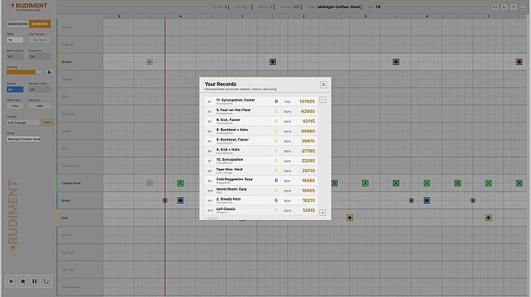Open the '8. Backbeat + Hats' record row
Image resolution: width=531 pixels, height=297 pixels.
pyautogui.click(x=261, y=131)
